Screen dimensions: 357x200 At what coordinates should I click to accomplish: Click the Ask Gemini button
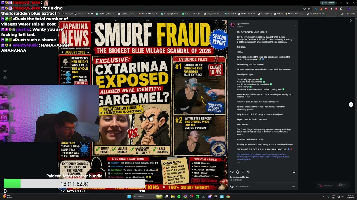click(327, 3)
